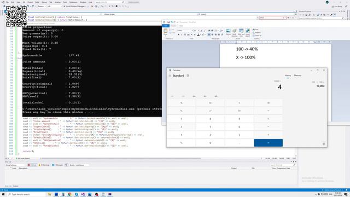Viewport: 350px width, 197px height.
Task: Click Calculator percent key
Action: [181, 103]
